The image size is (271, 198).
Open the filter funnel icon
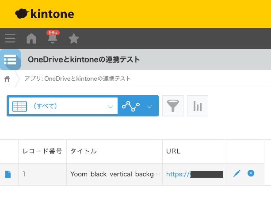173,106
